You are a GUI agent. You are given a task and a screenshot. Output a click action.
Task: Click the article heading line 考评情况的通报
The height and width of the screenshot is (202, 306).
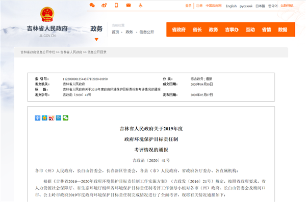click(151, 150)
